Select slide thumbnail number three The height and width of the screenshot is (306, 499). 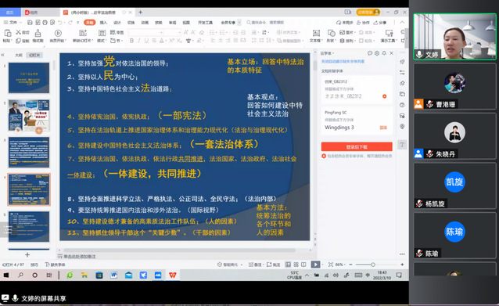[x=29, y=152]
